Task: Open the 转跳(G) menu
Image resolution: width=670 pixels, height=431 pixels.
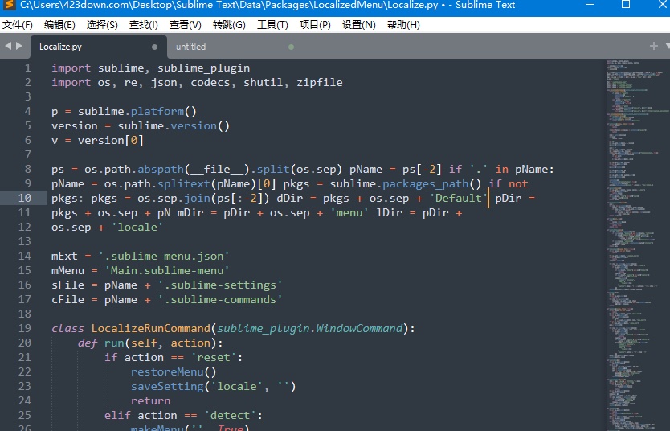Action: tap(229, 25)
